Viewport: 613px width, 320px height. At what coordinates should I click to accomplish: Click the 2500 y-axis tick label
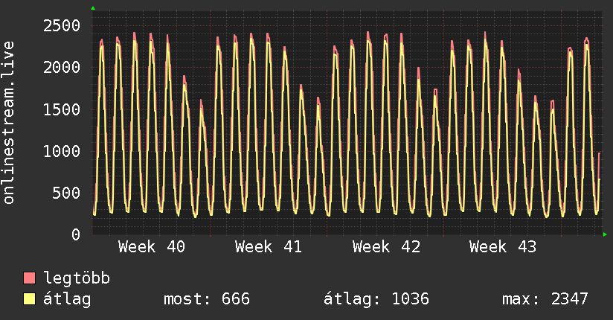click(62, 26)
